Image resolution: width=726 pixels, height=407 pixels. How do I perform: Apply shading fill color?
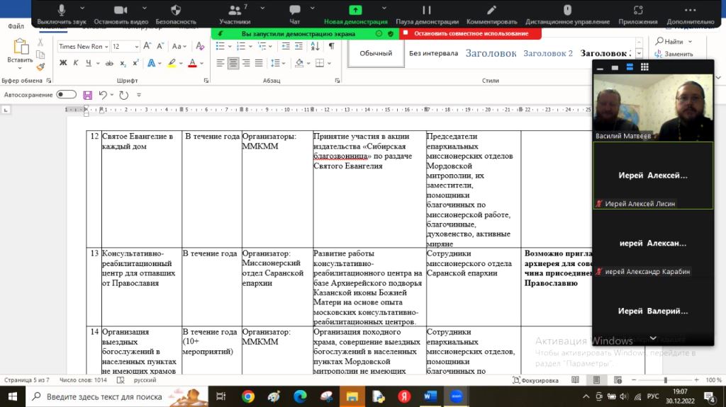299,63
